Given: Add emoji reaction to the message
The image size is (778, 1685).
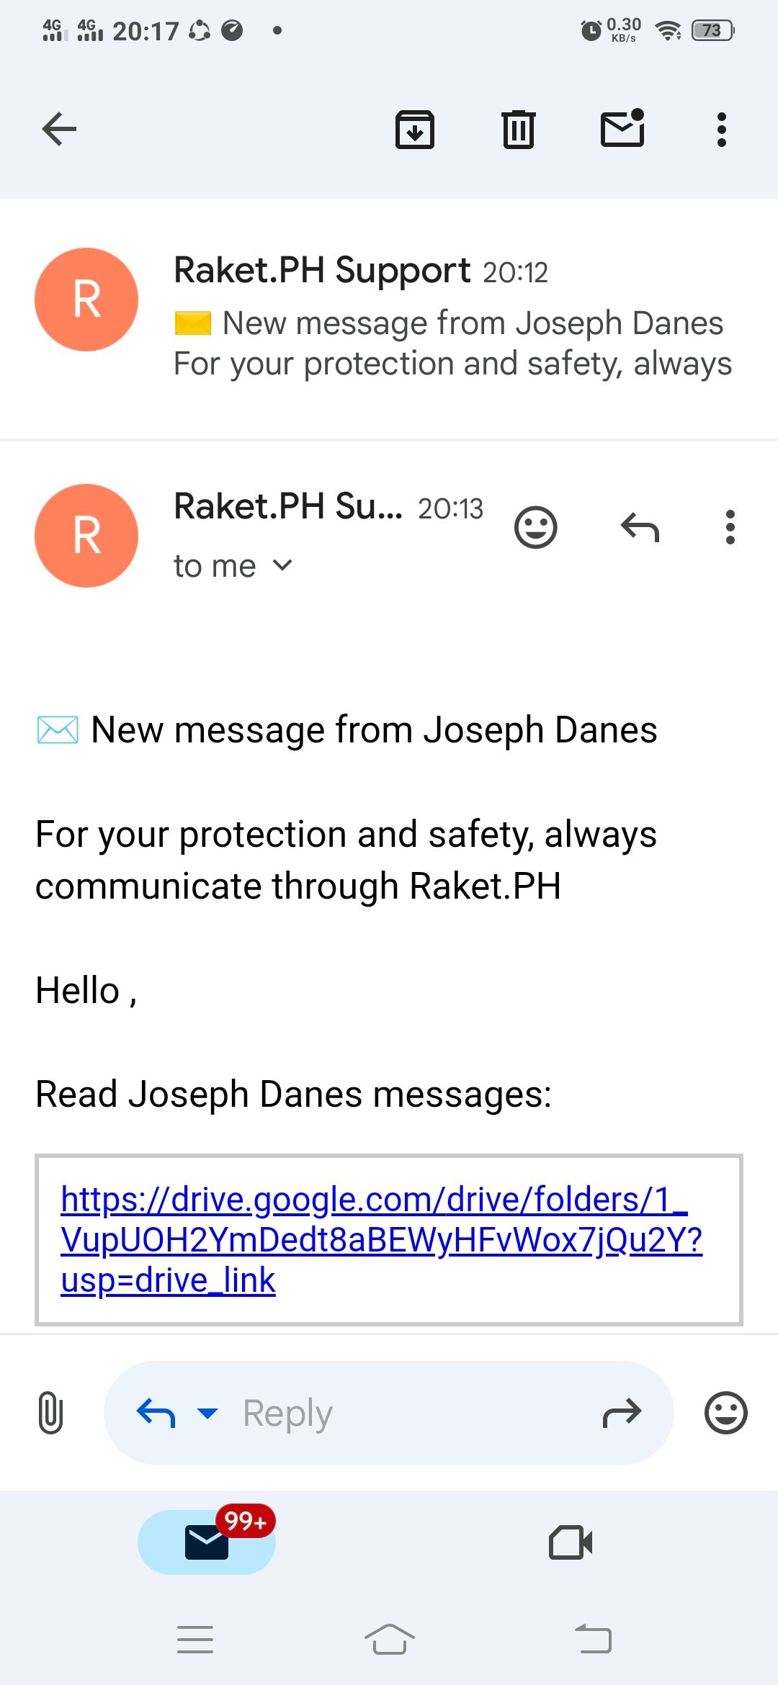Looking at the screenshot, I should pyautogui.click(x=535, y=528).
